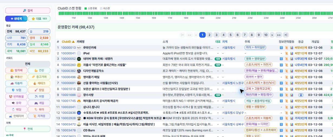Go to next page with > button
Image resolution: width=333 pixels, height=137 pixels.
click(x=272, y=35)
